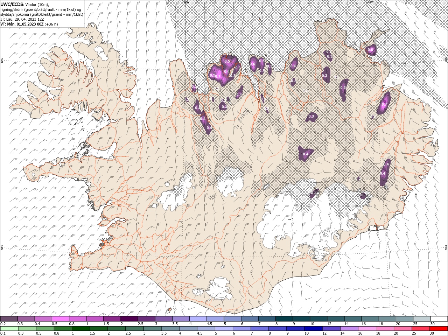Pick the pale periwinkle 4 snow scale swatch
Image resolution: width=448 pixels, height=336 pixels.
[198, 319]
